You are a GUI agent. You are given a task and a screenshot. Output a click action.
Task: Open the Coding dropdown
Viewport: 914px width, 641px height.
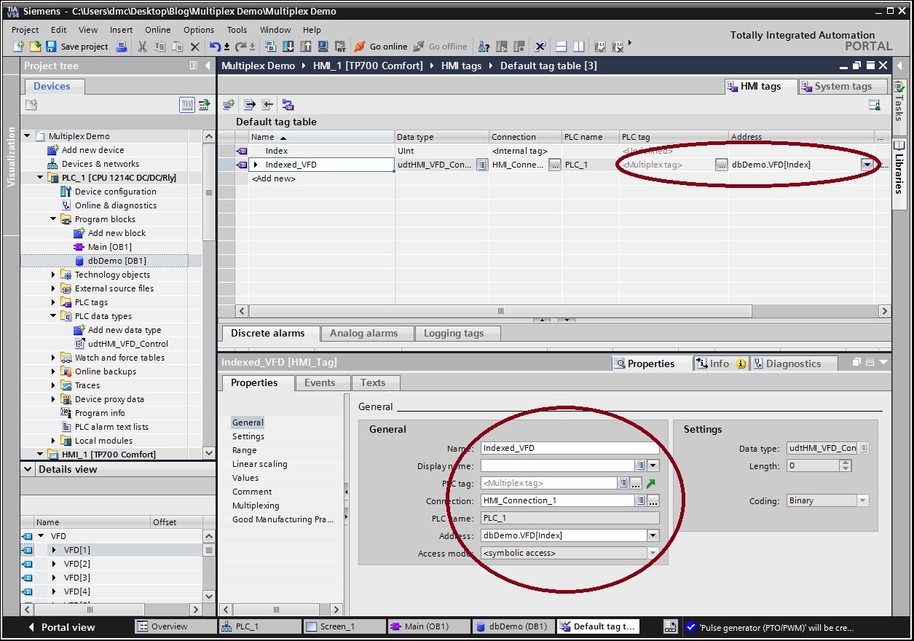point(863,500)
